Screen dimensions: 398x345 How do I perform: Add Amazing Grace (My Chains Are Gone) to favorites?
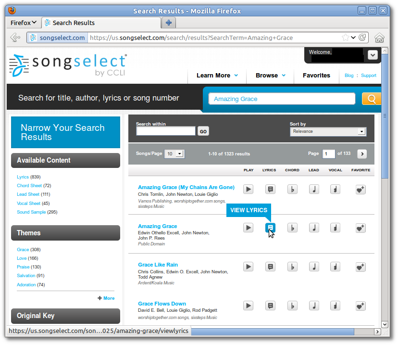[361, 190]
